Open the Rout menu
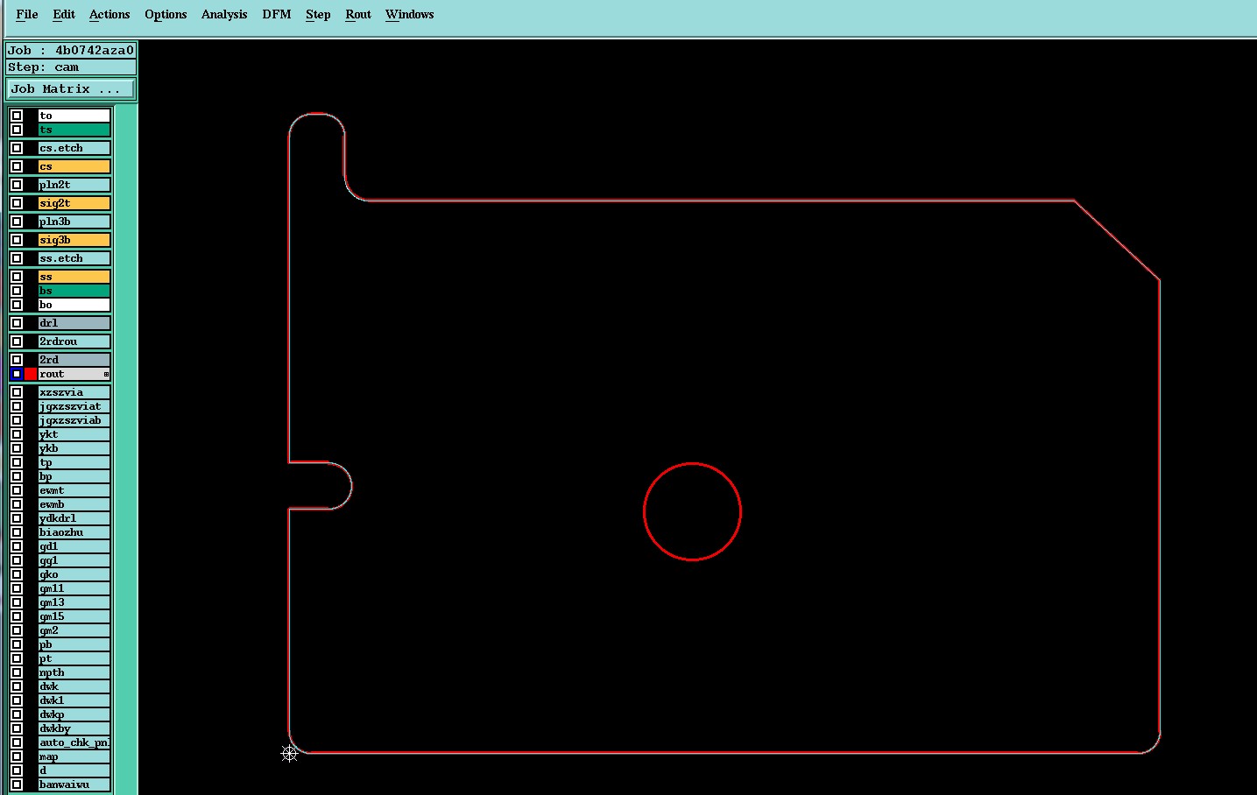This screenshot has width=1257, height=795. pyautogui.click(x=358, y=15)
